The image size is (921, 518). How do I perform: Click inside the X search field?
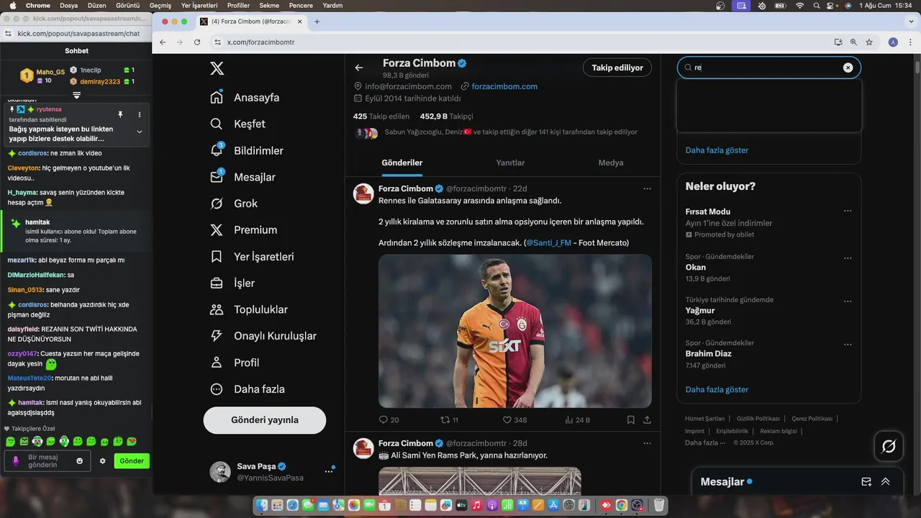(768, 68)
